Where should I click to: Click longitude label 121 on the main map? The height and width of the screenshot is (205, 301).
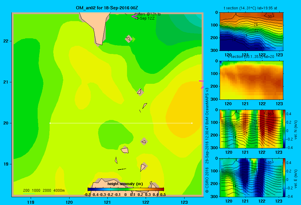(x=107, y=202)
